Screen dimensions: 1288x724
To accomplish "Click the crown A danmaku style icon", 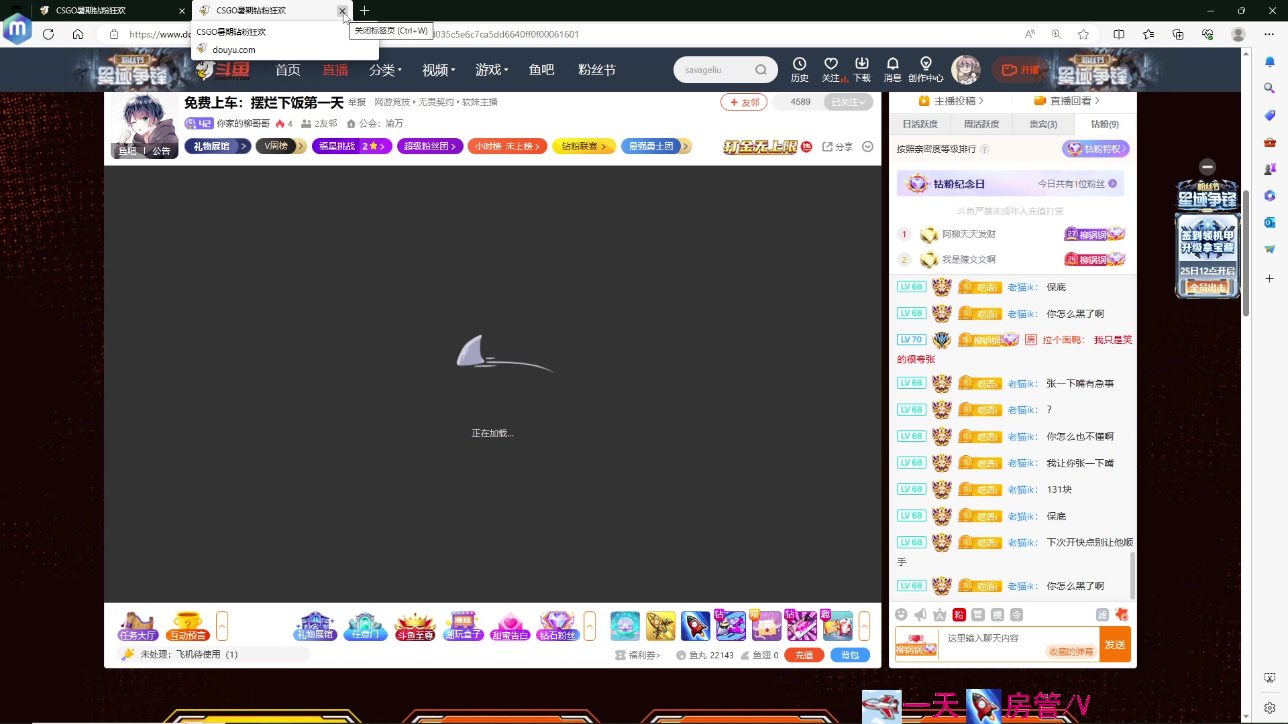I will coord(940,615).
